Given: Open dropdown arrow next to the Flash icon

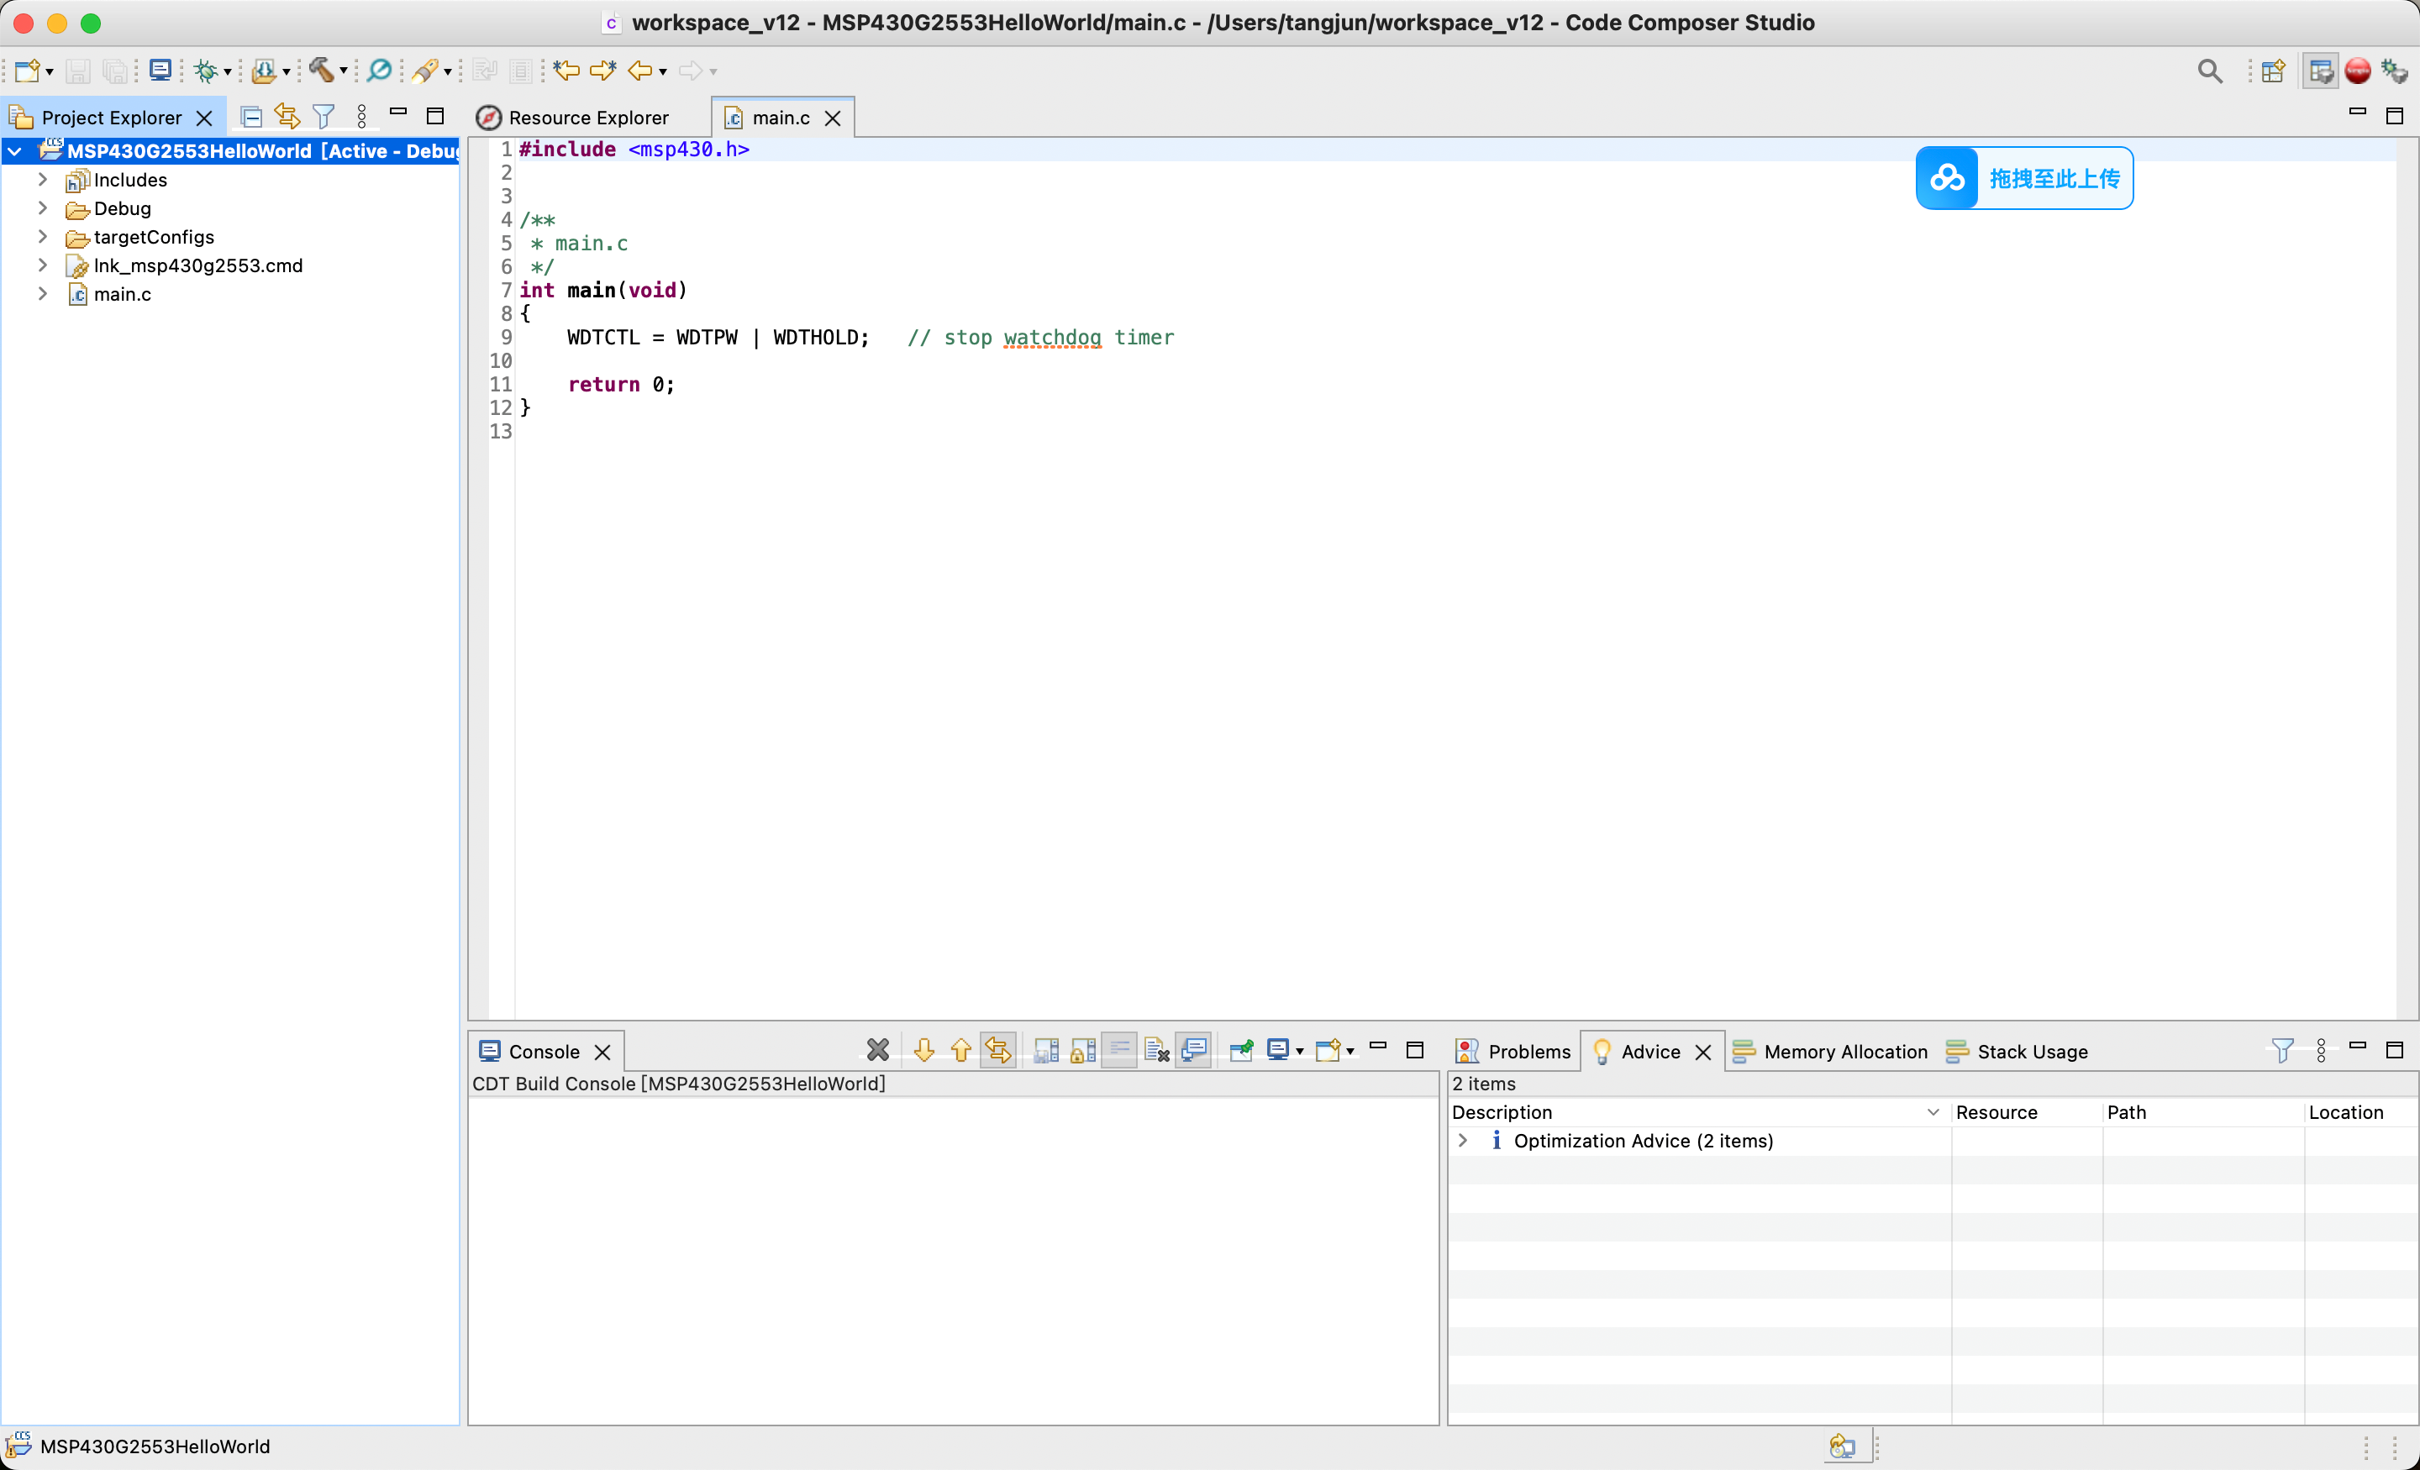Looking at the screenshot, I should pos(286,71).
